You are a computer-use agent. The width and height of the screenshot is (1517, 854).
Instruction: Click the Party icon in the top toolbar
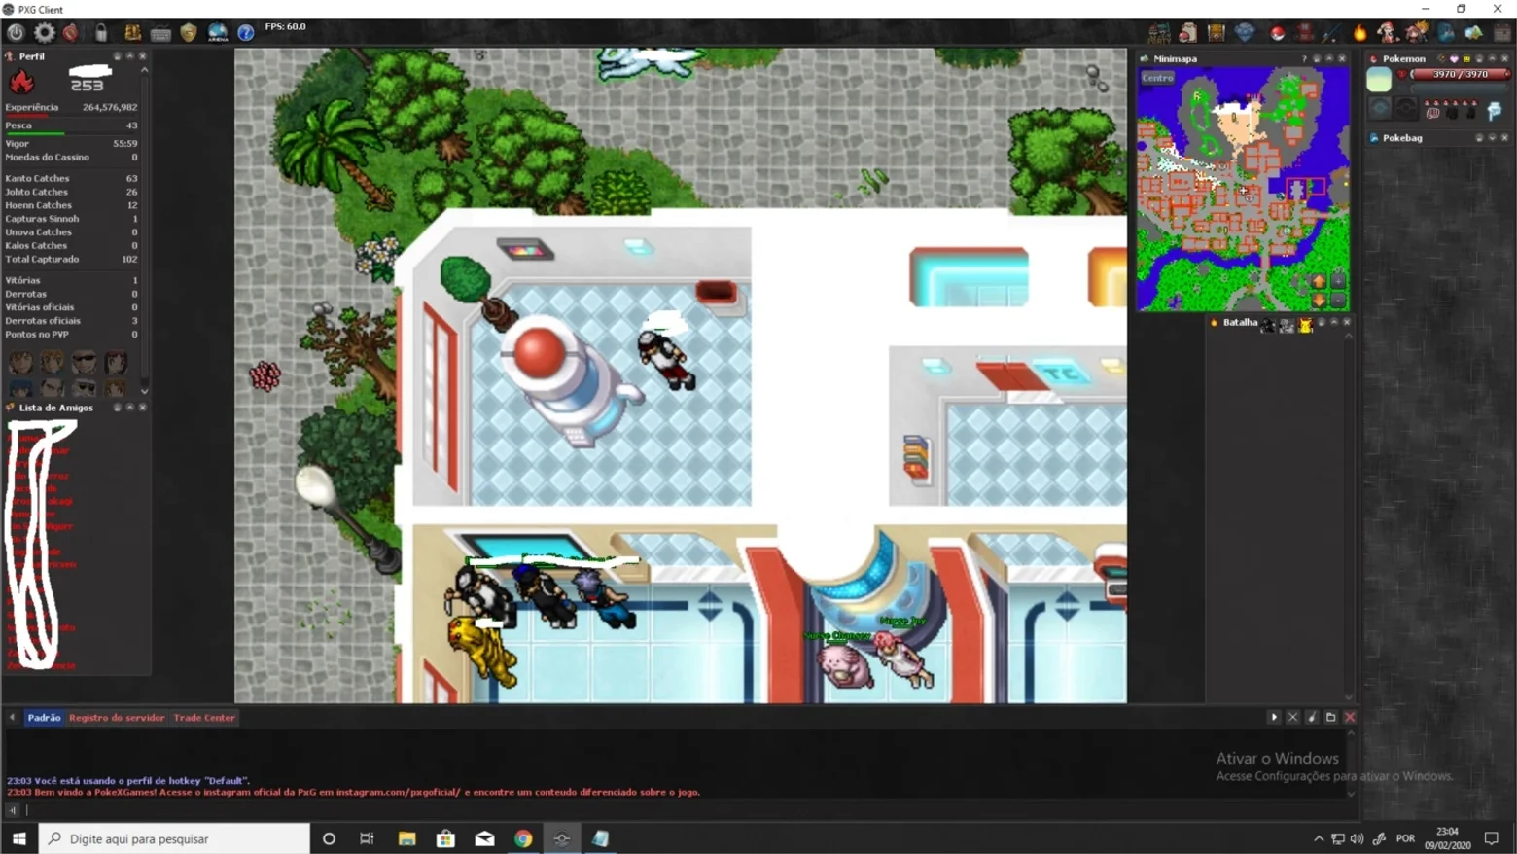[1159, 33]
